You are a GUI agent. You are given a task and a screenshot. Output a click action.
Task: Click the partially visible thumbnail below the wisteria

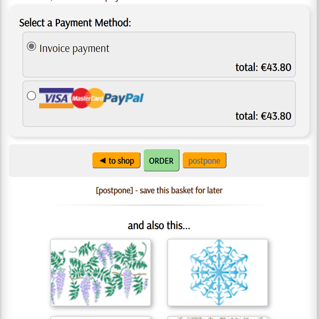(101, 317)
